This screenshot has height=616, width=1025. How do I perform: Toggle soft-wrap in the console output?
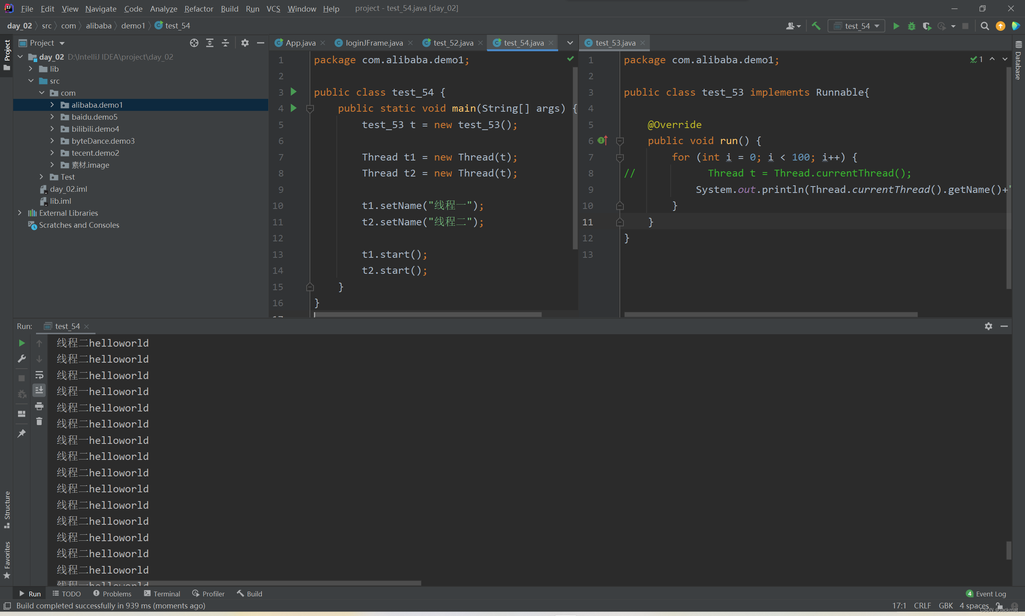tap(39, 375)
